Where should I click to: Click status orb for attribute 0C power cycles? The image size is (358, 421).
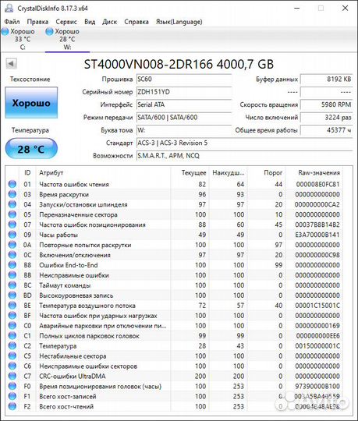(12, 255)
